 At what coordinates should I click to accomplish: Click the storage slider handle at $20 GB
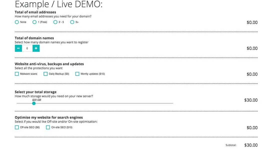click(34, 103)
